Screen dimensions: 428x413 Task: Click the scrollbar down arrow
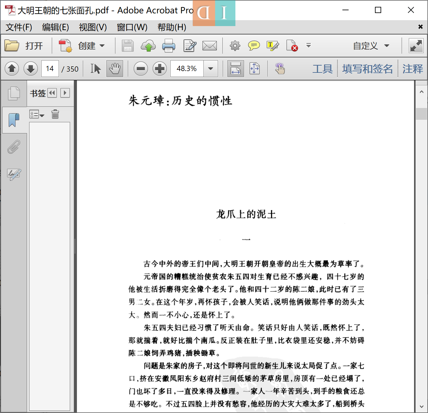(x=421, y=406)
